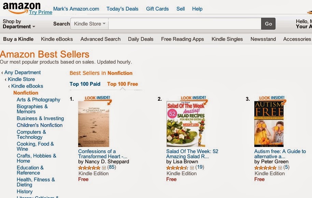The height and width of the screenshot is (198, 312).
Task: Click star rating of Autism free book
Action: 266,168
